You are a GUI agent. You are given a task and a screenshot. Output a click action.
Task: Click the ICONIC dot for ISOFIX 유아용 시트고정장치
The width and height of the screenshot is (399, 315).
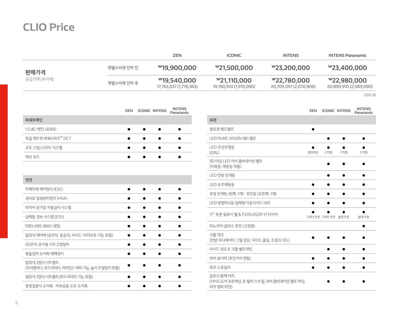144,245
